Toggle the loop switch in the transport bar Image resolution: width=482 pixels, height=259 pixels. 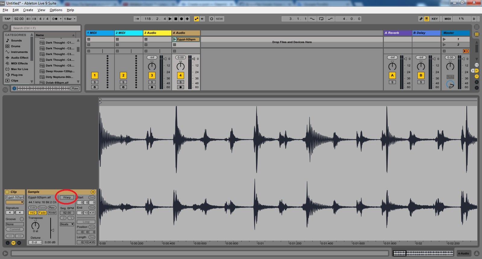click(x=321, y=19)
